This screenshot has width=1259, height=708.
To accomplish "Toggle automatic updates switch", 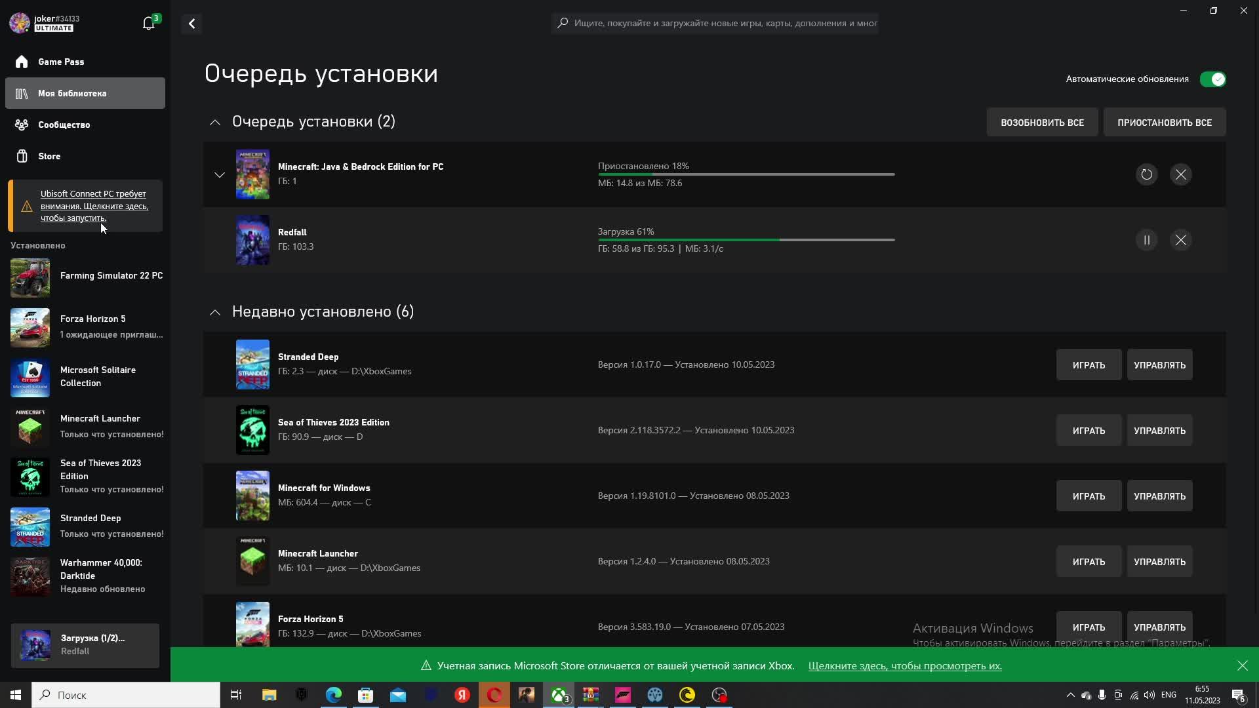I will pos(1212,79).
